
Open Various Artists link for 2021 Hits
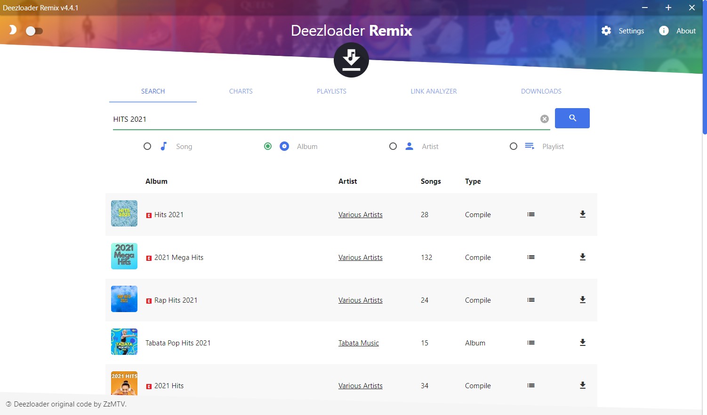pos(361,386)
